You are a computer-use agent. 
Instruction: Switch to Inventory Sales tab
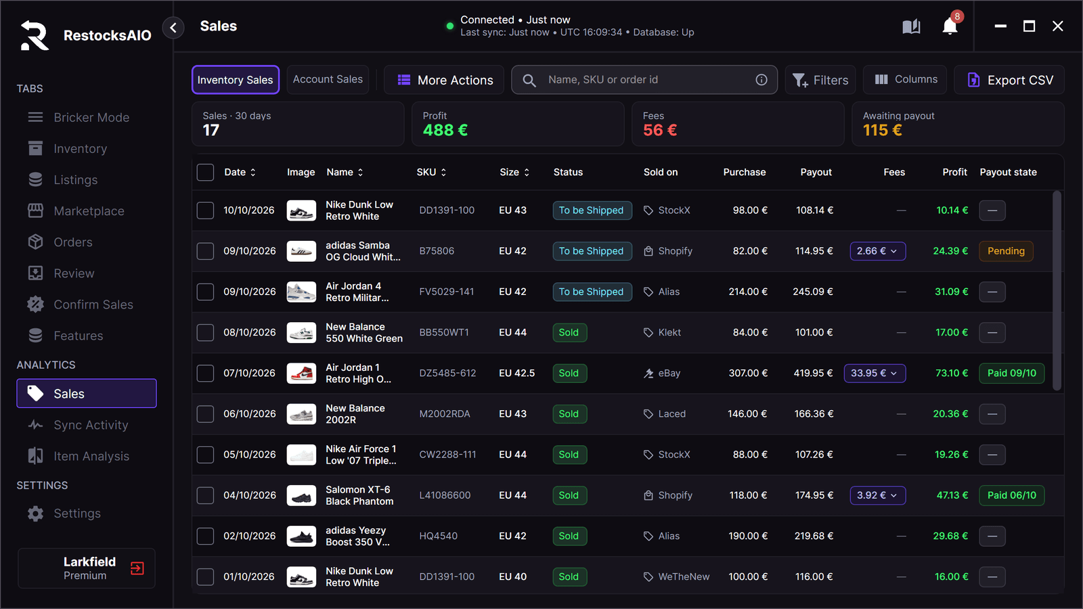point(236,80)
